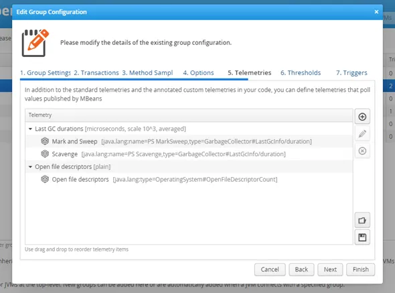Click the Telemetry column header
Screen dimensions: 395x293
(x=189, y=115)
